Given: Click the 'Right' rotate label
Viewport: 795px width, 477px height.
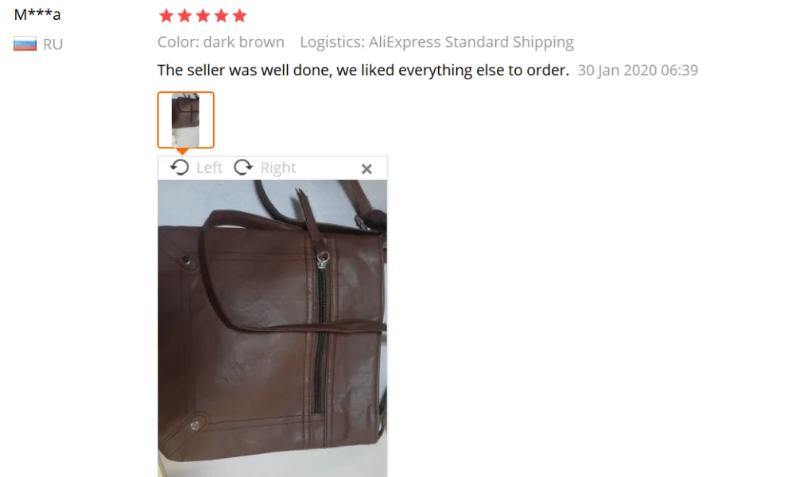Looking at the screenshot, I should click(x=277, y=167).
